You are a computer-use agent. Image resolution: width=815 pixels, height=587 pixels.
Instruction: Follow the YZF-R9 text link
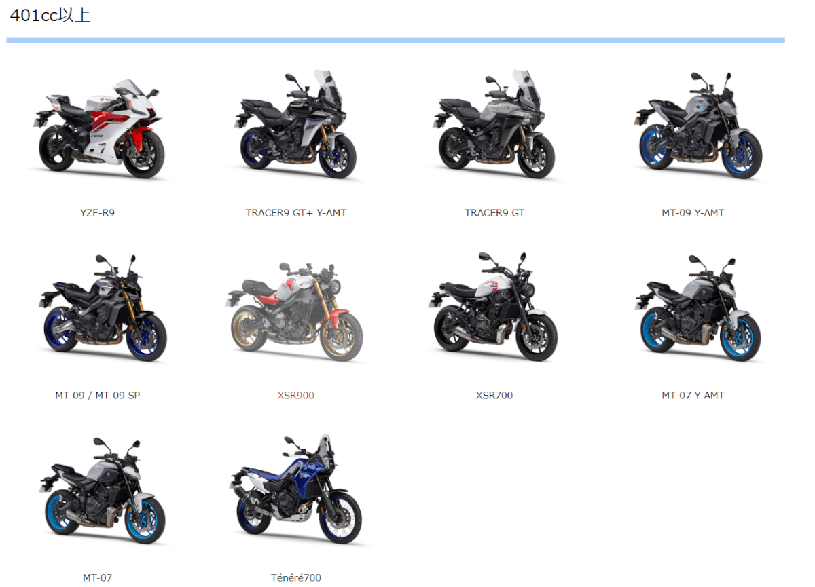coord(98,213)
